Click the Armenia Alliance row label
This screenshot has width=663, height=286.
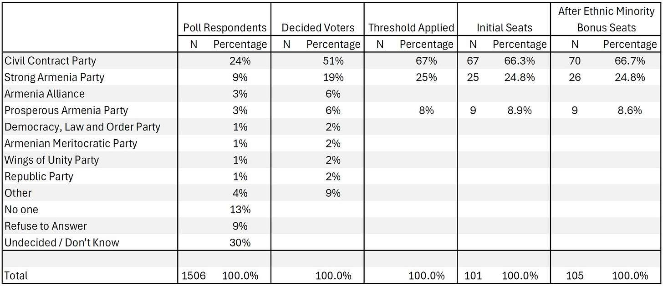pyautogui.click(x=45, y=94)
